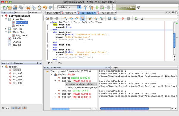This screenshot has width=179, height=116.
Task: Click the Previous Bookmark icon
Action: (90, 18)
